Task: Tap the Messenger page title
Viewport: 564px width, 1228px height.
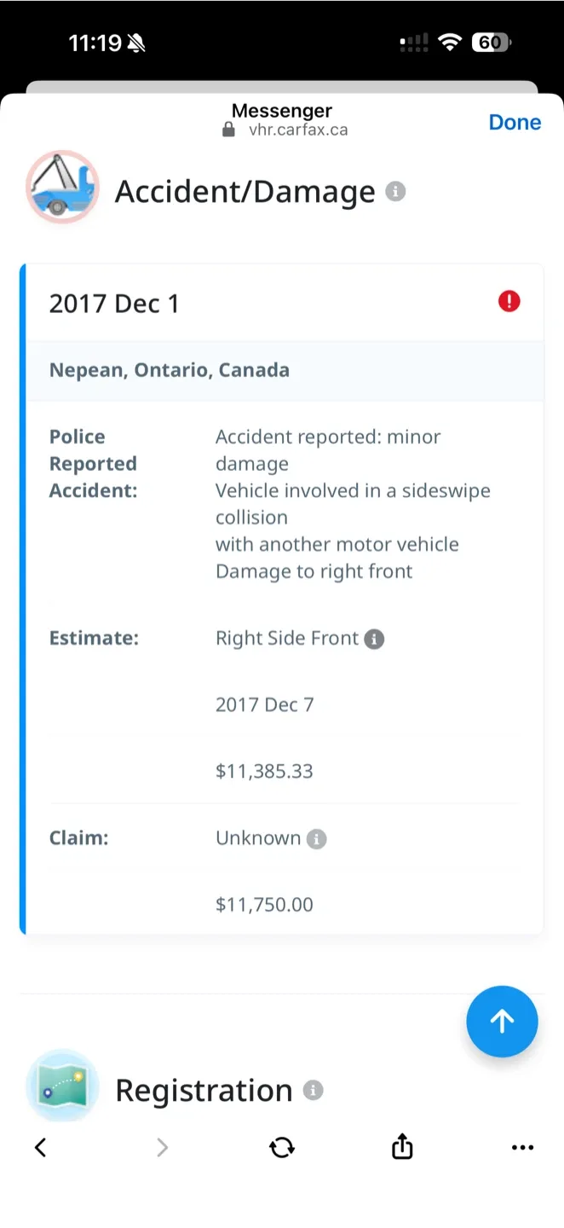Action: coord(281,110)
